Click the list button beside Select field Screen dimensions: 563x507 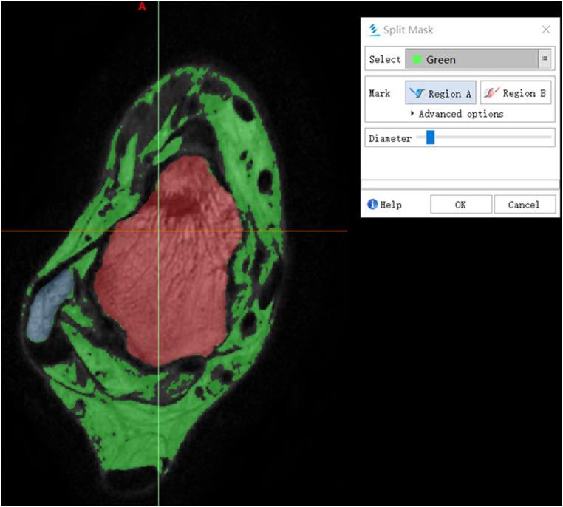click(545, 59)
